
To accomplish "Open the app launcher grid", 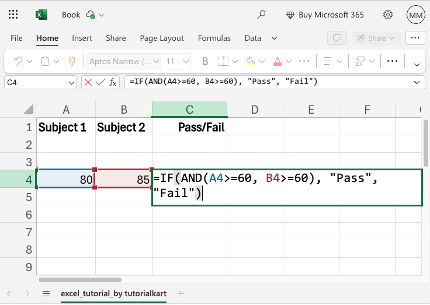I will coord(13,15).
